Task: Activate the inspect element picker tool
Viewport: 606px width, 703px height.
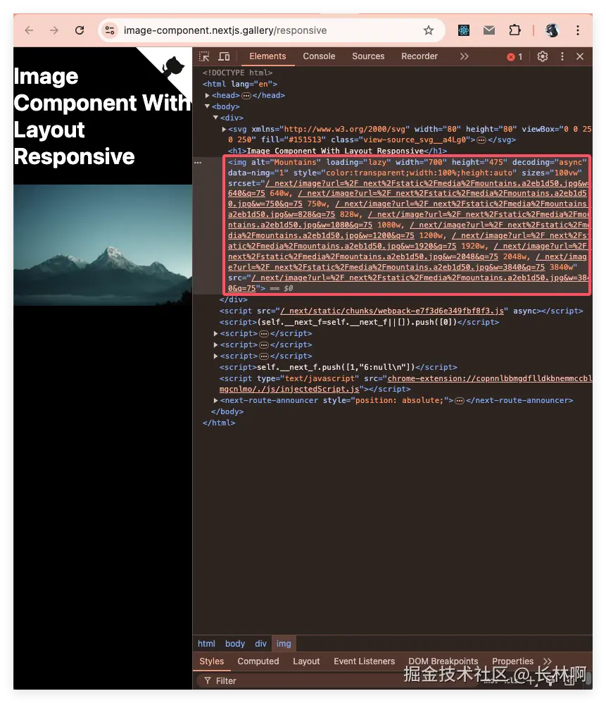Action: tap(204, 56)
